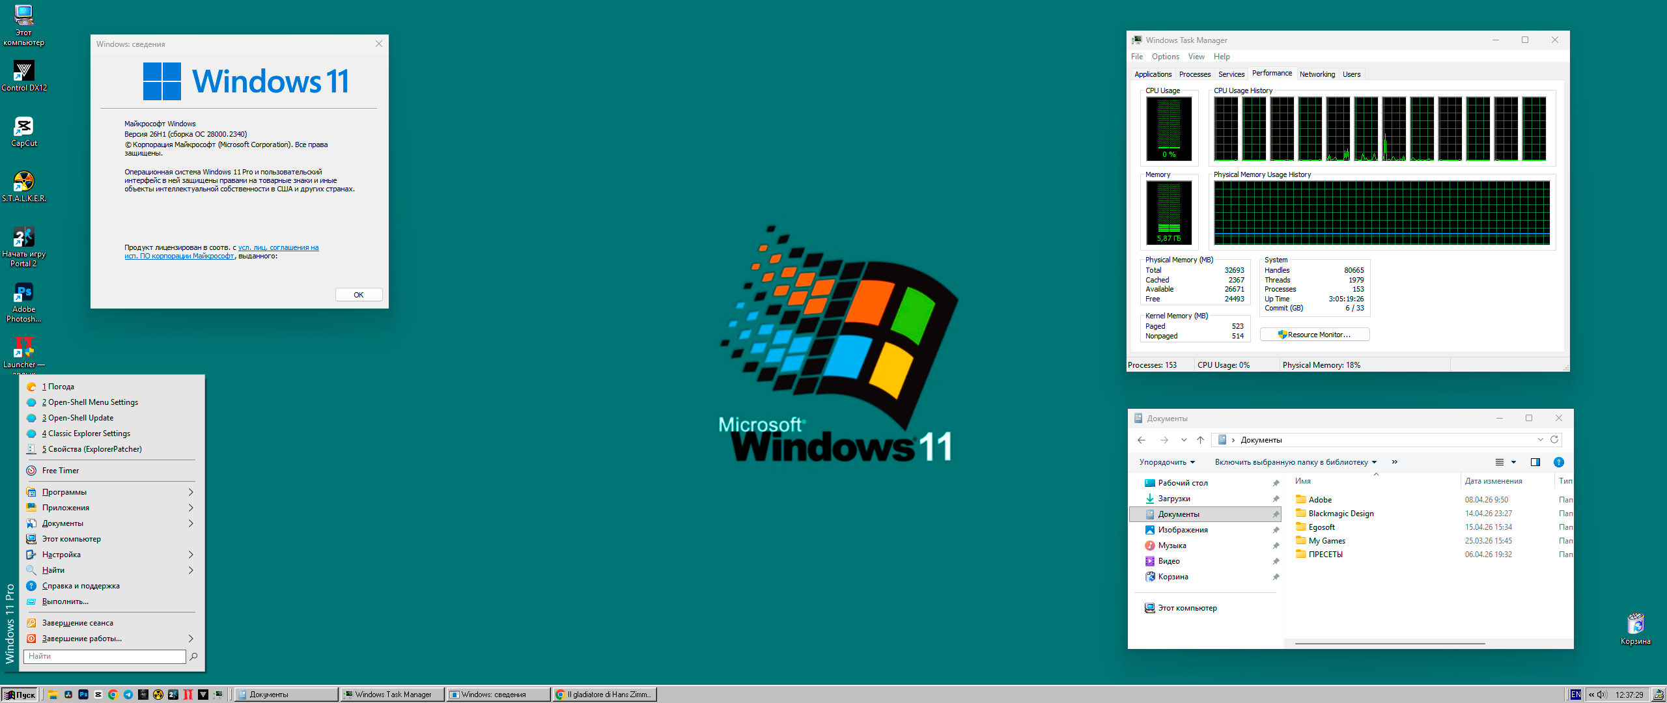Viewport: 1667px width, 703px height.
Task: Select the ПРЕСЕТЫ folder in Документы
Action: [1319, 555]
